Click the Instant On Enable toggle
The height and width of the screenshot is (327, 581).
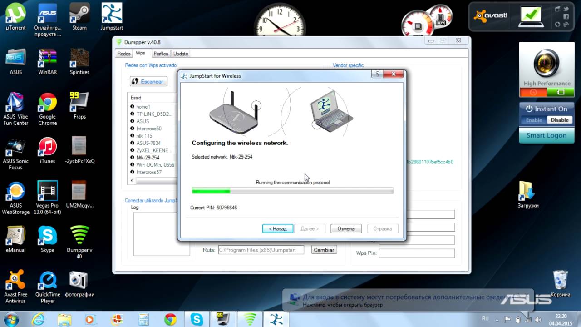(534, 120)
